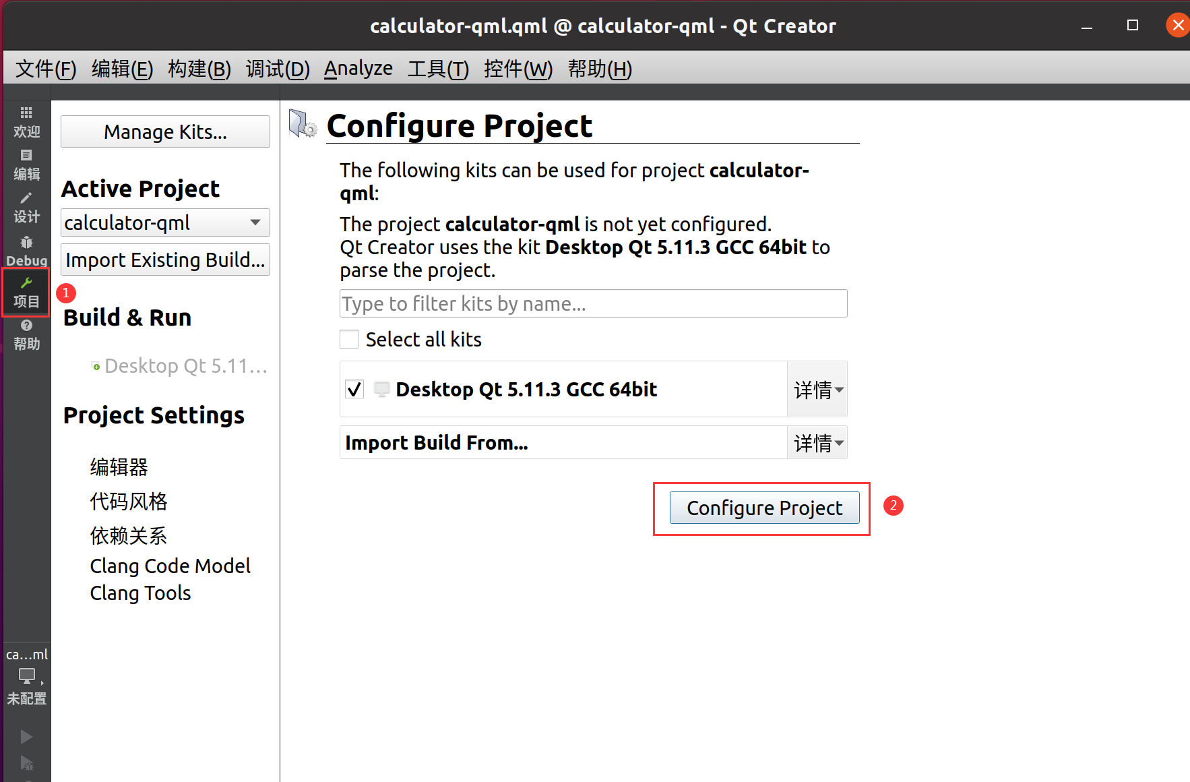The width and height of the screenshot is (1190, 782).
Task: Open Design (设计) mode
Action: click(26, 207)
